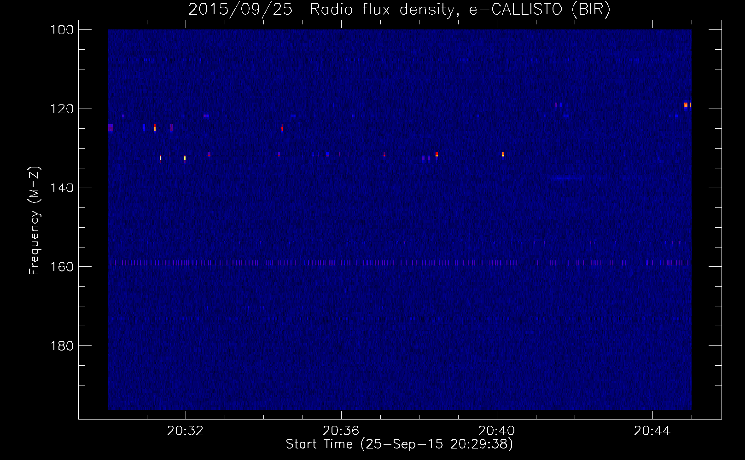The height and width of the screenshot is (460, 745).
Task: Click the 160 frequency tick label
Action: [x=62, y=267]
